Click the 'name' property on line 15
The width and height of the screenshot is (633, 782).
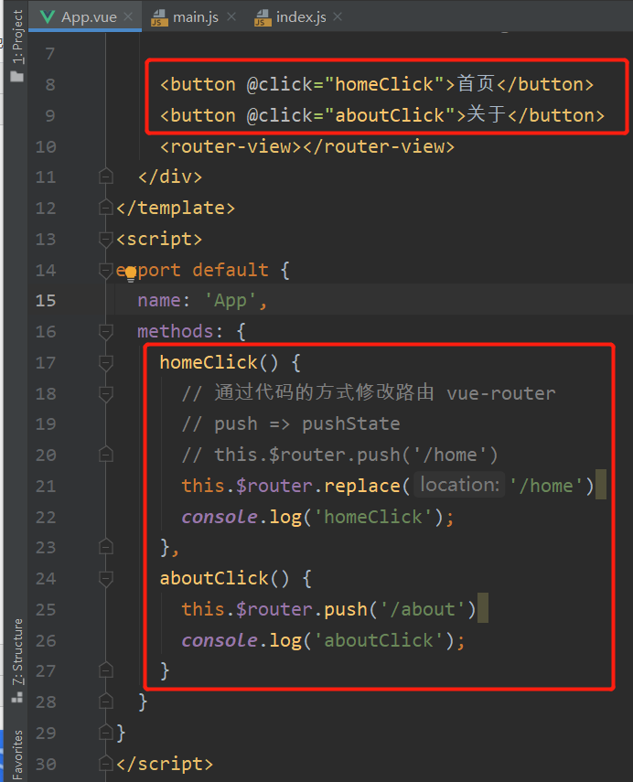click(x=159, y=300)
